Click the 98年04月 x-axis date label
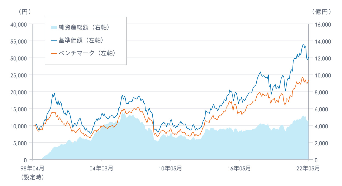 (x=33, y=168)
